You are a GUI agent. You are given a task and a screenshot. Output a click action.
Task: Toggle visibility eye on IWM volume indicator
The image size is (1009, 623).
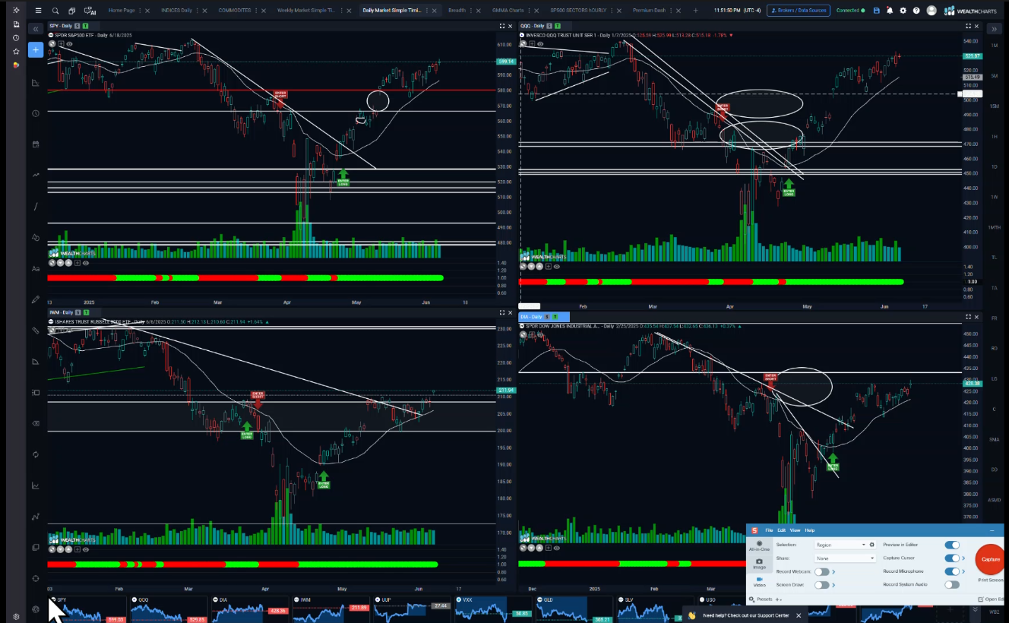click(85, 549)
